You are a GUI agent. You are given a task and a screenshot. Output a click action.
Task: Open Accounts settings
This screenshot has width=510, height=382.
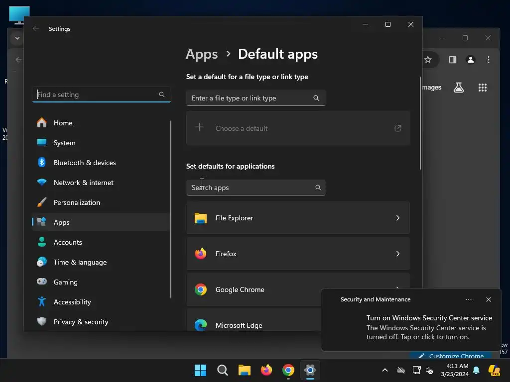point(101,242)
